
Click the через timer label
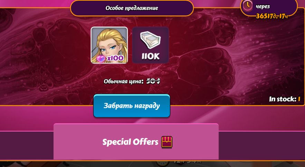tap(263, 7)
